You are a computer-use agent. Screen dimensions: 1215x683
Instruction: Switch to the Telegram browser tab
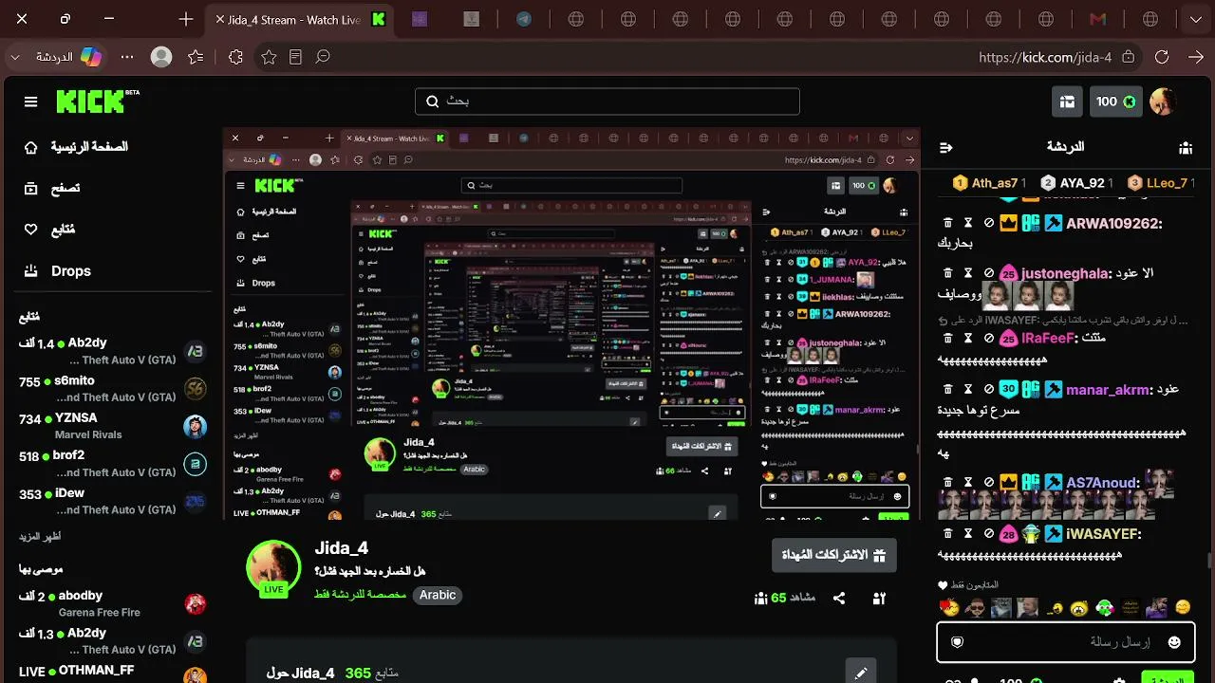tap(524, 19)
